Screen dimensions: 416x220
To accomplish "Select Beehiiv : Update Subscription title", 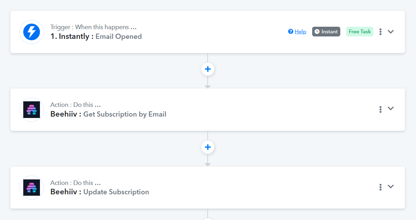I will tap(99, 192).
